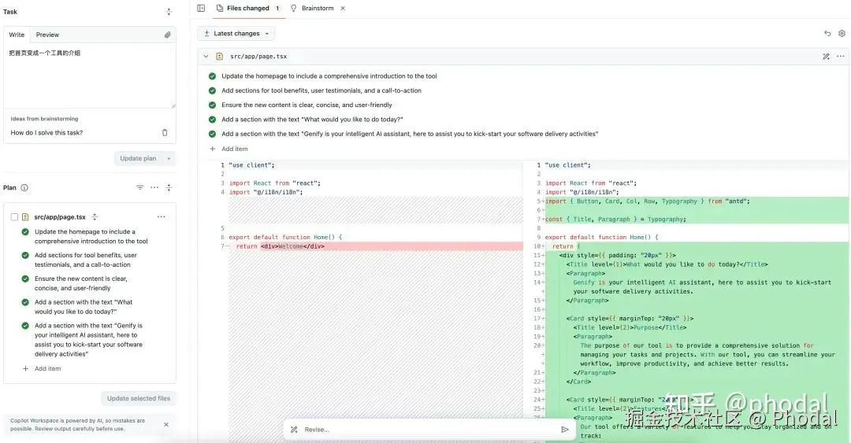Switch to the Write tab
The image size is (851, 443).
pyautogui.click(x=17, y=35)
